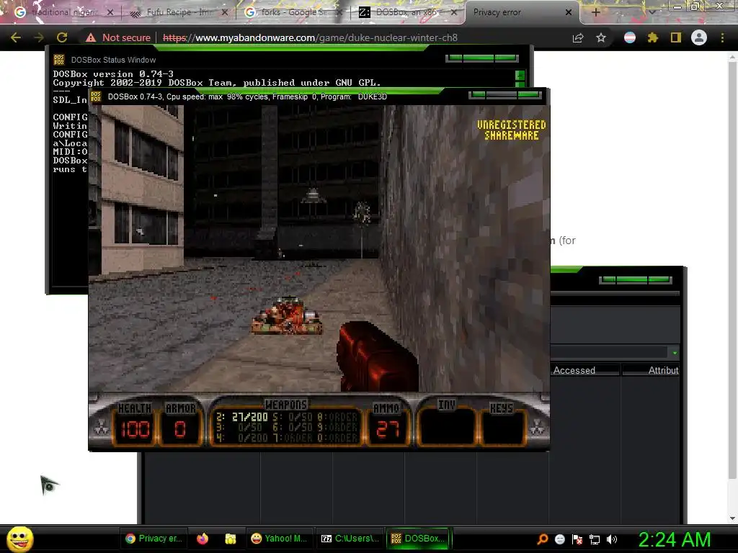Open Chrome tab search dropdown arrow
The image size is (738, 553).
click(x=652, y=12)
